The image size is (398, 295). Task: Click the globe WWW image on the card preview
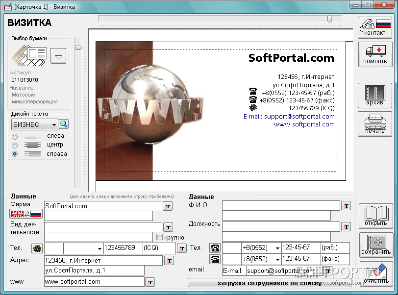pos(150,104)
